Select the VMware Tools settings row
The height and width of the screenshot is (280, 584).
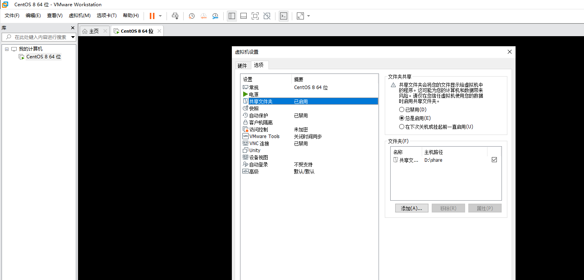pos(309,136)
